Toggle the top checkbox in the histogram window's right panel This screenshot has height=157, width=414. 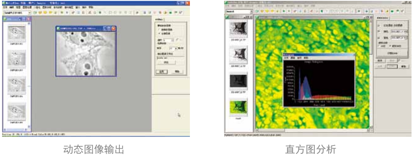point(379,25)
